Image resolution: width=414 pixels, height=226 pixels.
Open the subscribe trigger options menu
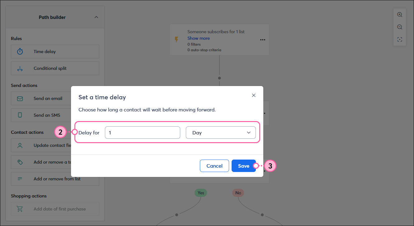(262, 39)
